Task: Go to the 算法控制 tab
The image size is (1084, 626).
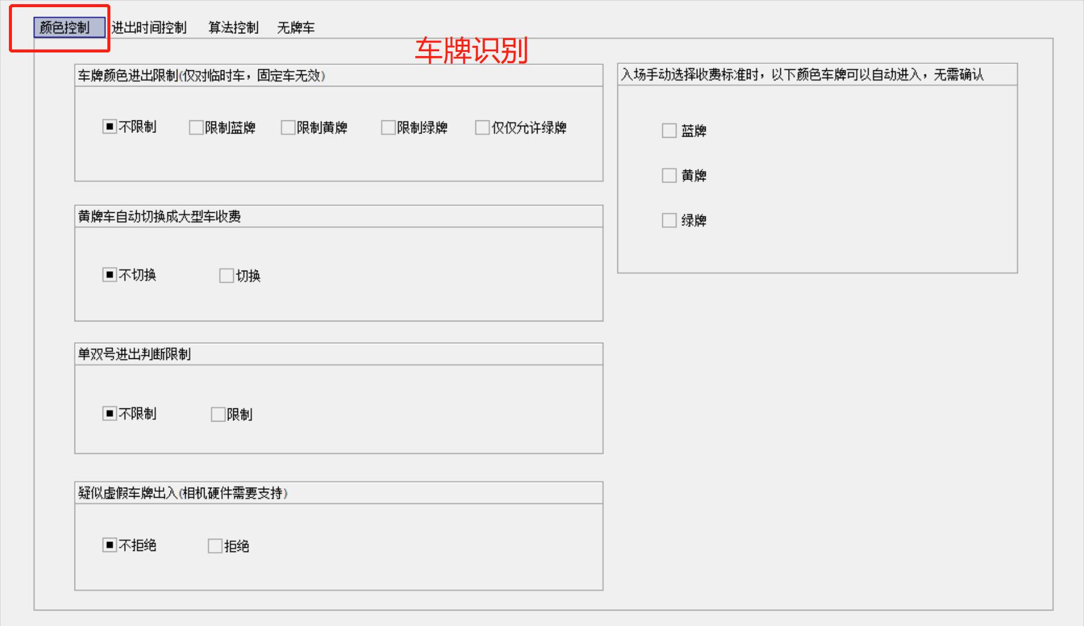Action: (233, 27)
